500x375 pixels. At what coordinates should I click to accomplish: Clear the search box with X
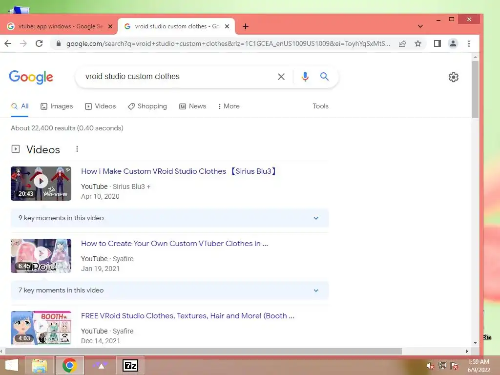click(x=281, y=77)
